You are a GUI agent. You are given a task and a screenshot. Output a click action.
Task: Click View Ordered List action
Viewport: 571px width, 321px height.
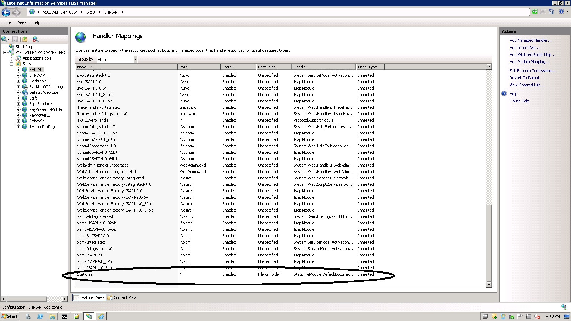(526, 85)
